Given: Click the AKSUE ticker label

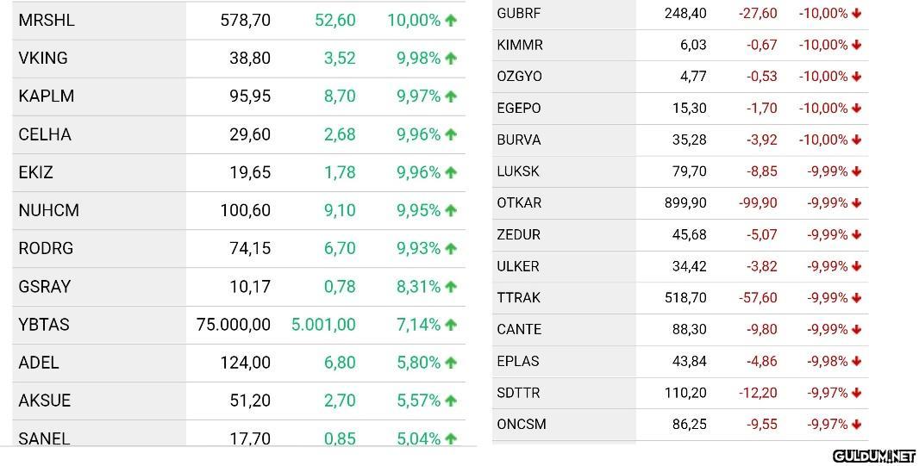Looking at the screenshot, I should click(45, 401).
